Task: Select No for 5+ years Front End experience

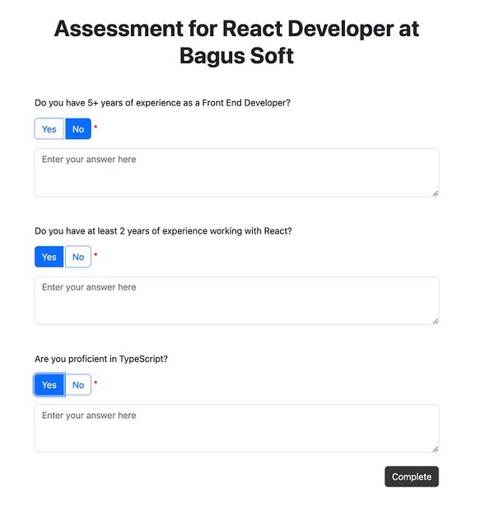Action: (78, 128)
